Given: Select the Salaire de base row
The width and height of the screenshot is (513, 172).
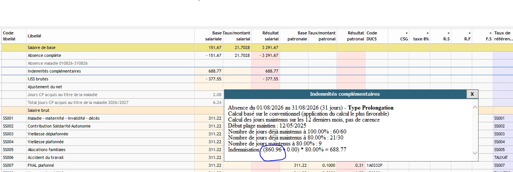Looking at the screenshot, I should [x=256, y=48].
